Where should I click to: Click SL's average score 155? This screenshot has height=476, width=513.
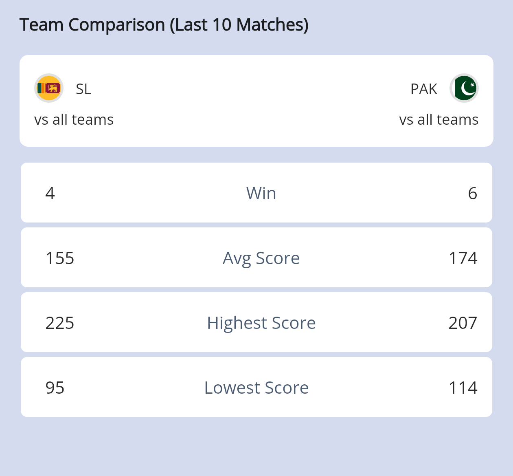coord(60,258)
